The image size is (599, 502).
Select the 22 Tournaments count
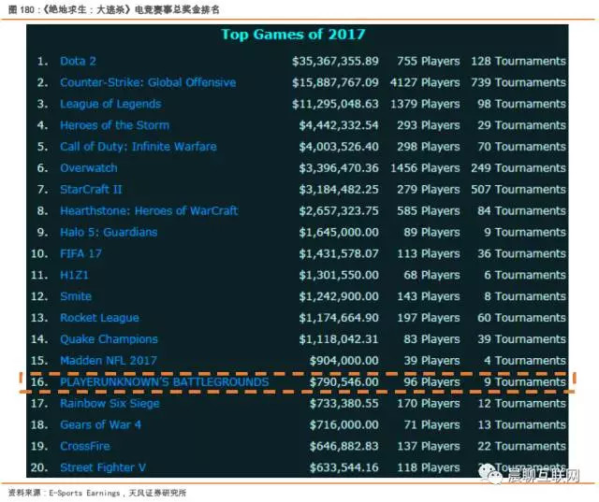click(521, 446)
